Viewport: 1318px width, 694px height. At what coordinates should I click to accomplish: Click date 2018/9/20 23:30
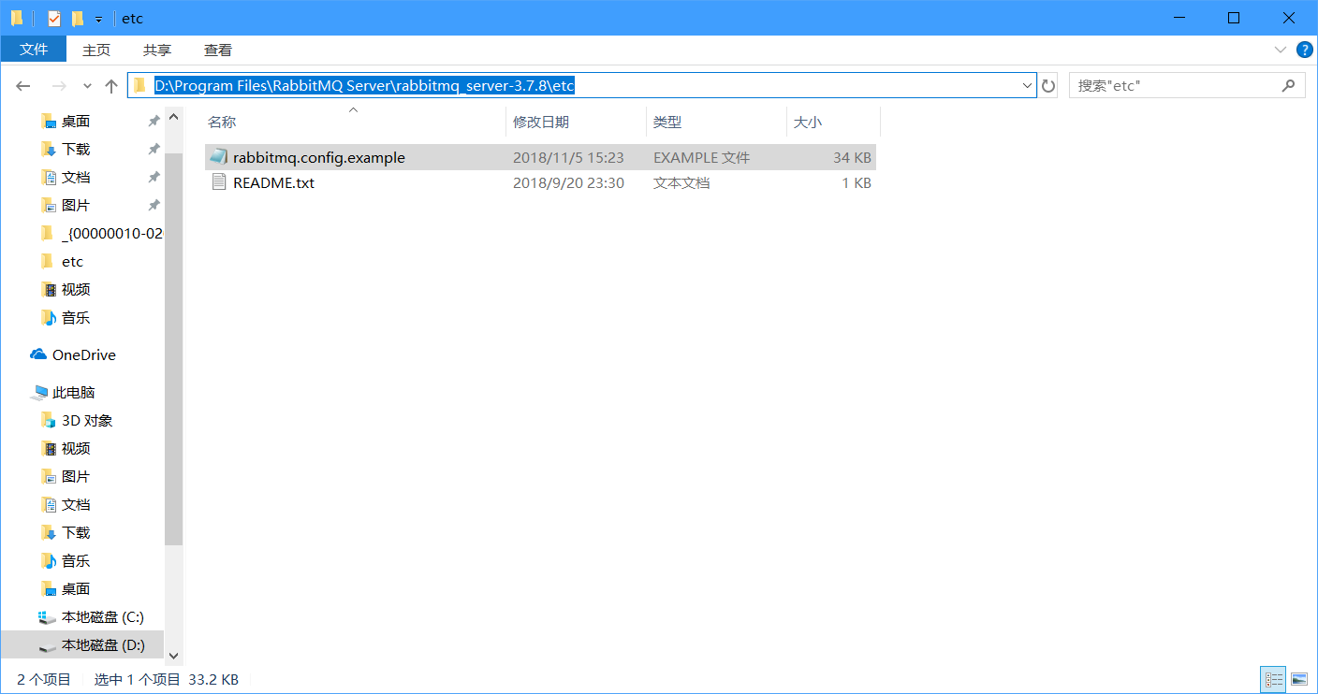pos(568,182)
